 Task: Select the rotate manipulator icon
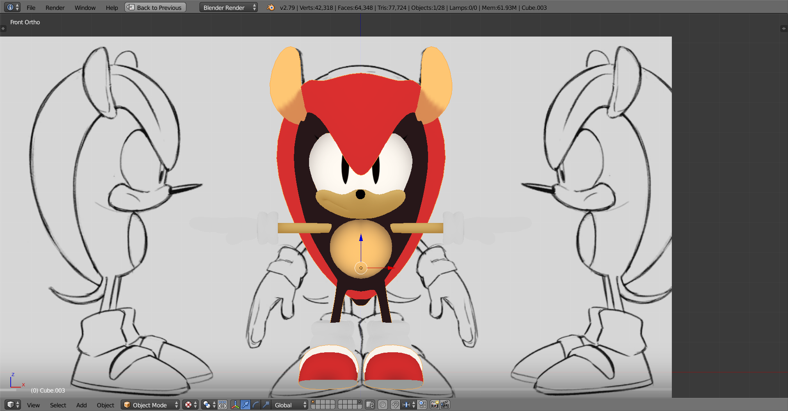point(256,405)
